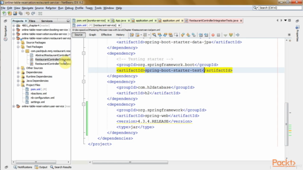Expand the Source Packages node
This screenshot has width=303, height=170.
point(18,42)
